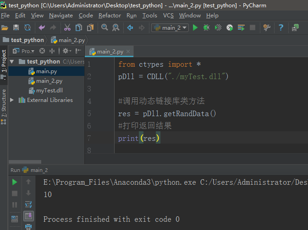Hide the Project panel icon
Image resolution: width=308 pixels, height=230 pixels.
click(x=78, y=51)
